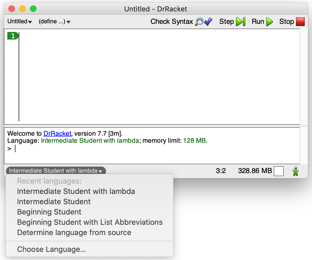Select Beginning Student from recent languages
The image size is (312, 260).
(x=49, y=212)
